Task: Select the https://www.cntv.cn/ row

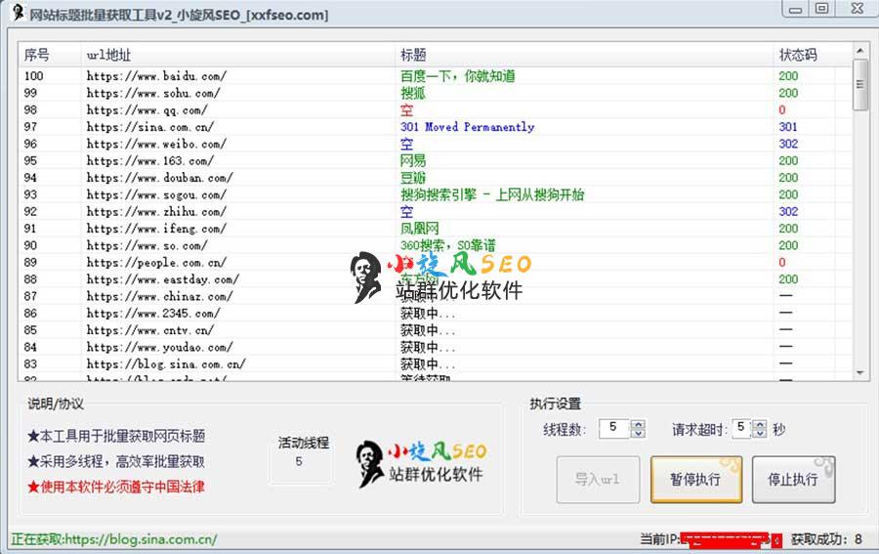Action: pyautogui.click(x=435, y=329)
